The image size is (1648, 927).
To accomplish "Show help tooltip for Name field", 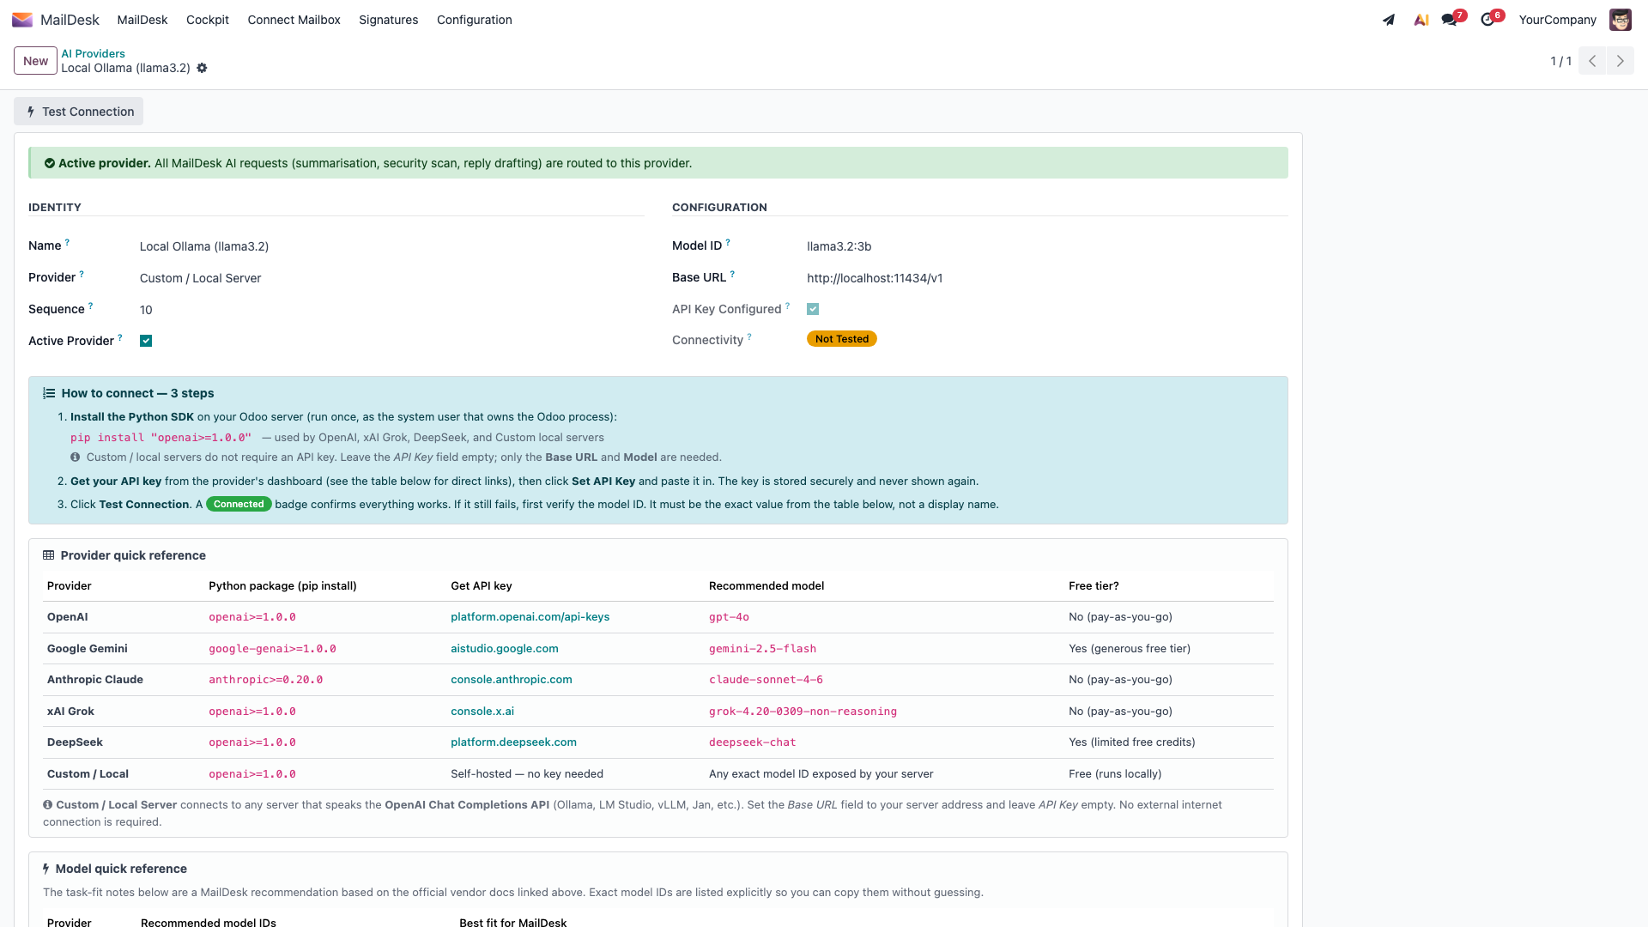I will point(67,242).
